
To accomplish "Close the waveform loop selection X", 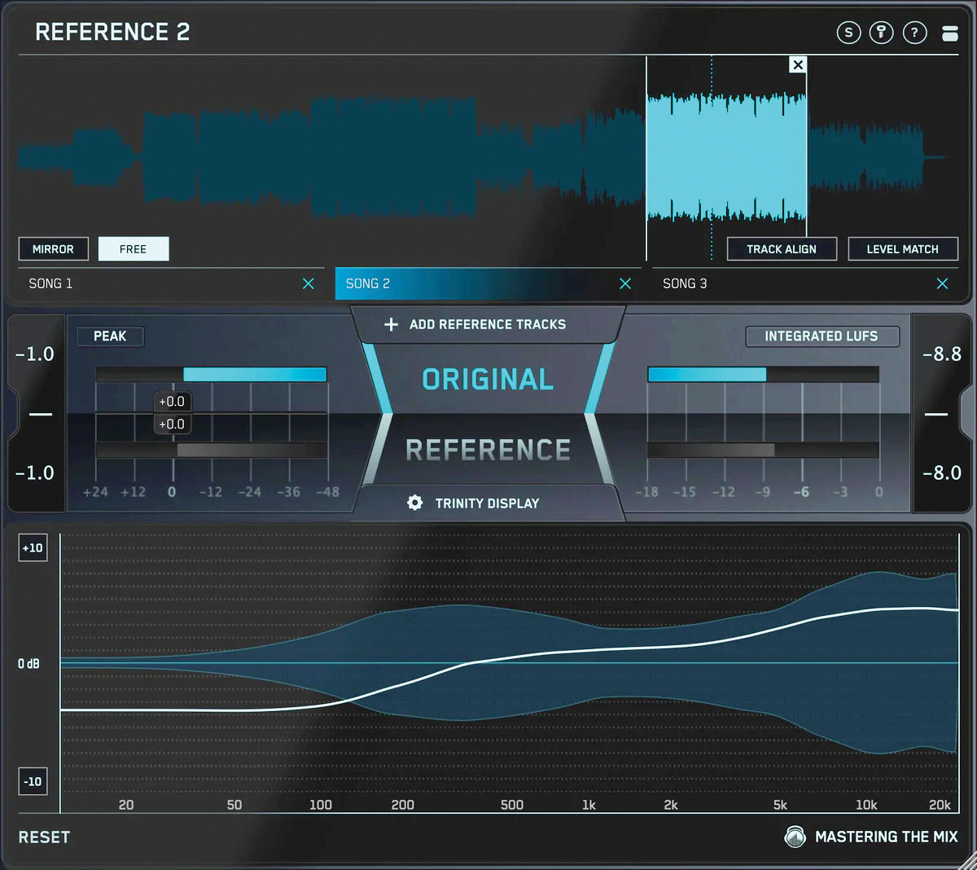I will click(x=798, y=65).
